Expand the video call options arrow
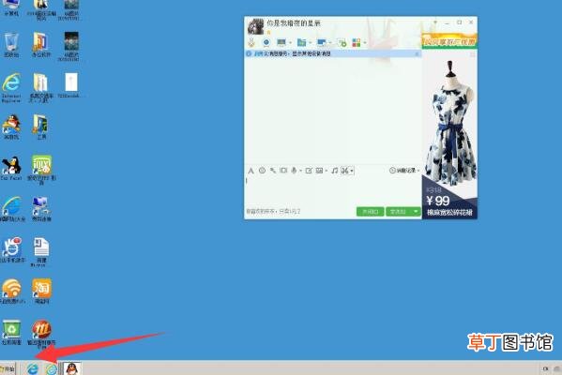 [x=290, y=43]
